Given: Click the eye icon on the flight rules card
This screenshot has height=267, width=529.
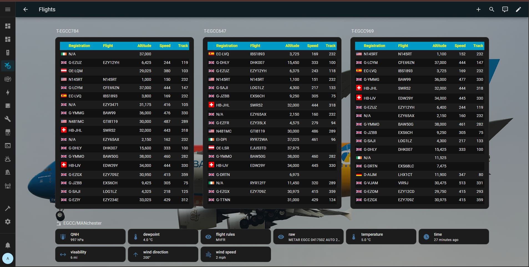Looking at the screenshot, I should [208, 237].
